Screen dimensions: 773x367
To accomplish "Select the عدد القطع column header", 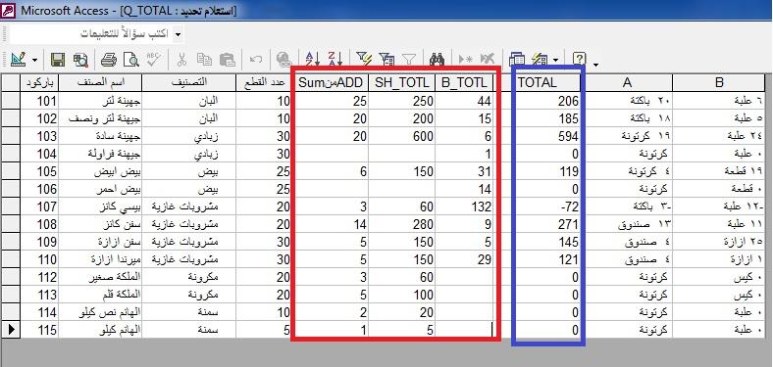I will pyautogui.click(x=264, y=82).
